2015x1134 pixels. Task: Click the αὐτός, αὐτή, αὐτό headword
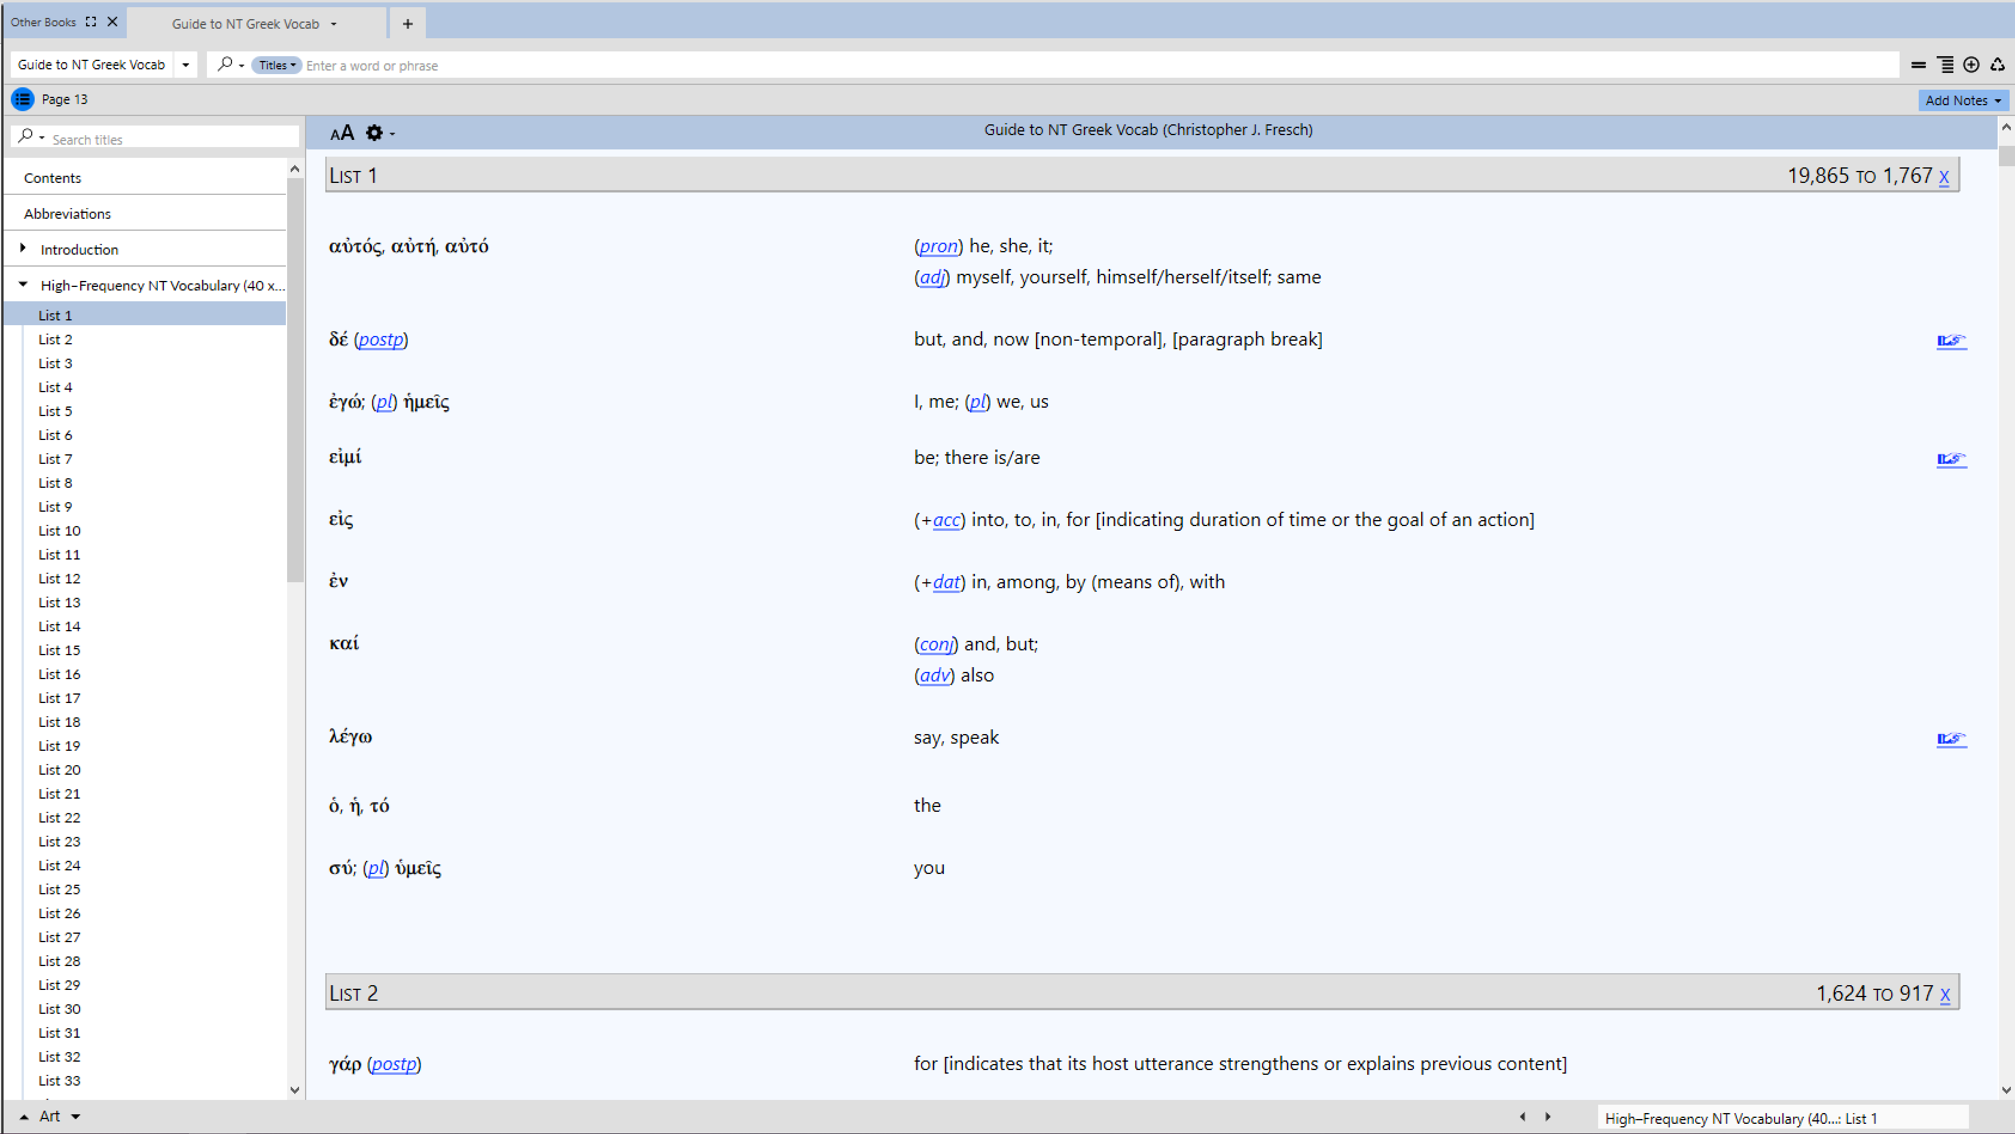coord(409,247)
